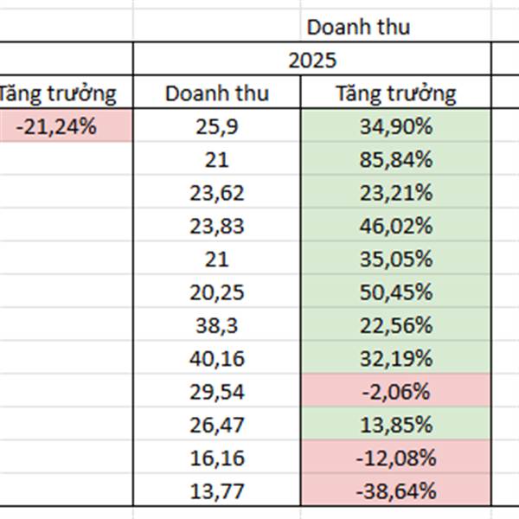519x519 pixels.
Task: Select the revenue cell 23,62
Action: click(217, 192)
